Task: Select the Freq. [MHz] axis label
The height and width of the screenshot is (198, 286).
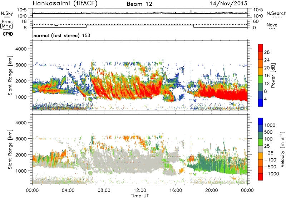Action: 6,24
